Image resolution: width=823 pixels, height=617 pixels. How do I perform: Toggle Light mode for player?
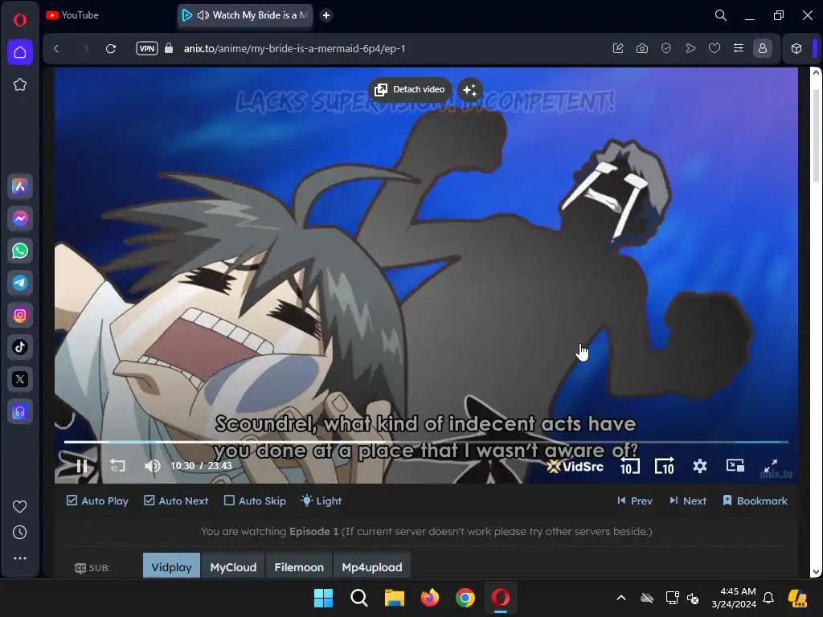321,501
